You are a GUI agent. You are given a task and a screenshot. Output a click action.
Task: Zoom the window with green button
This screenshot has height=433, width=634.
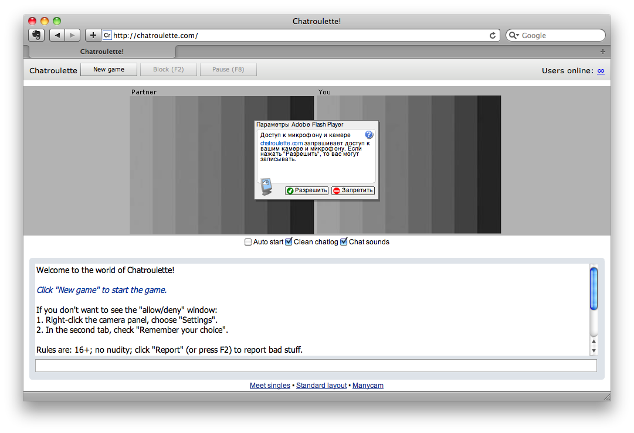(57, 21)
